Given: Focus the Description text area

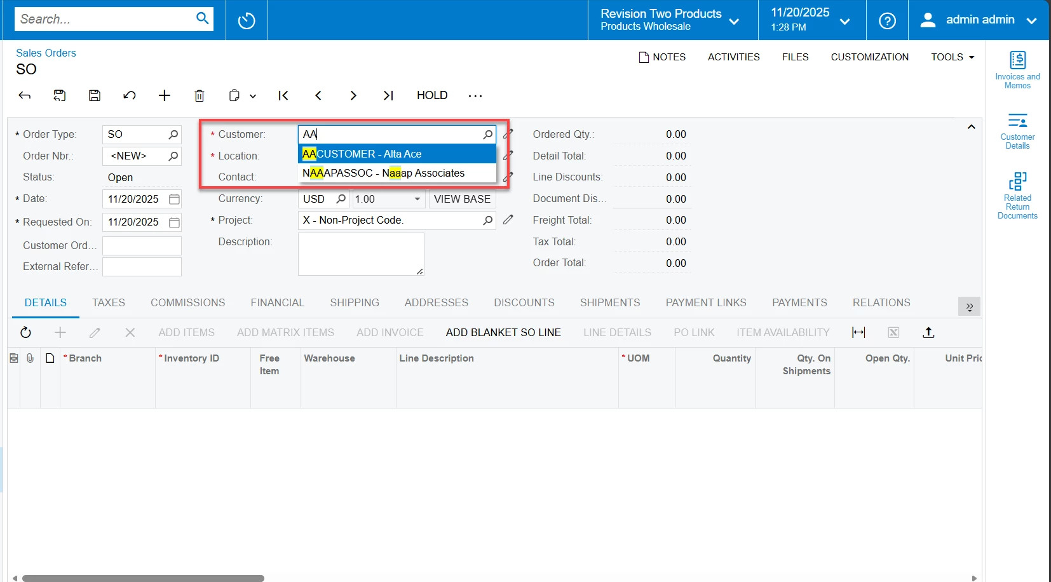Looking at the screenshot, I should (x=361, y=254).
